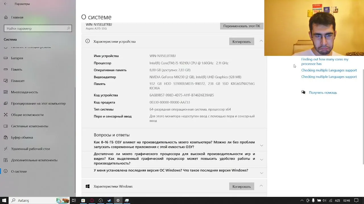This screenshot has height=204, width=364.
Task: Open Буфер обмена settings page
Action: coord(22,137)
